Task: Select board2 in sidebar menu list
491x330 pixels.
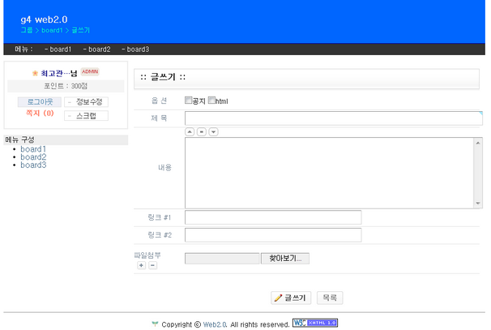Action: (x=33, y=157)
